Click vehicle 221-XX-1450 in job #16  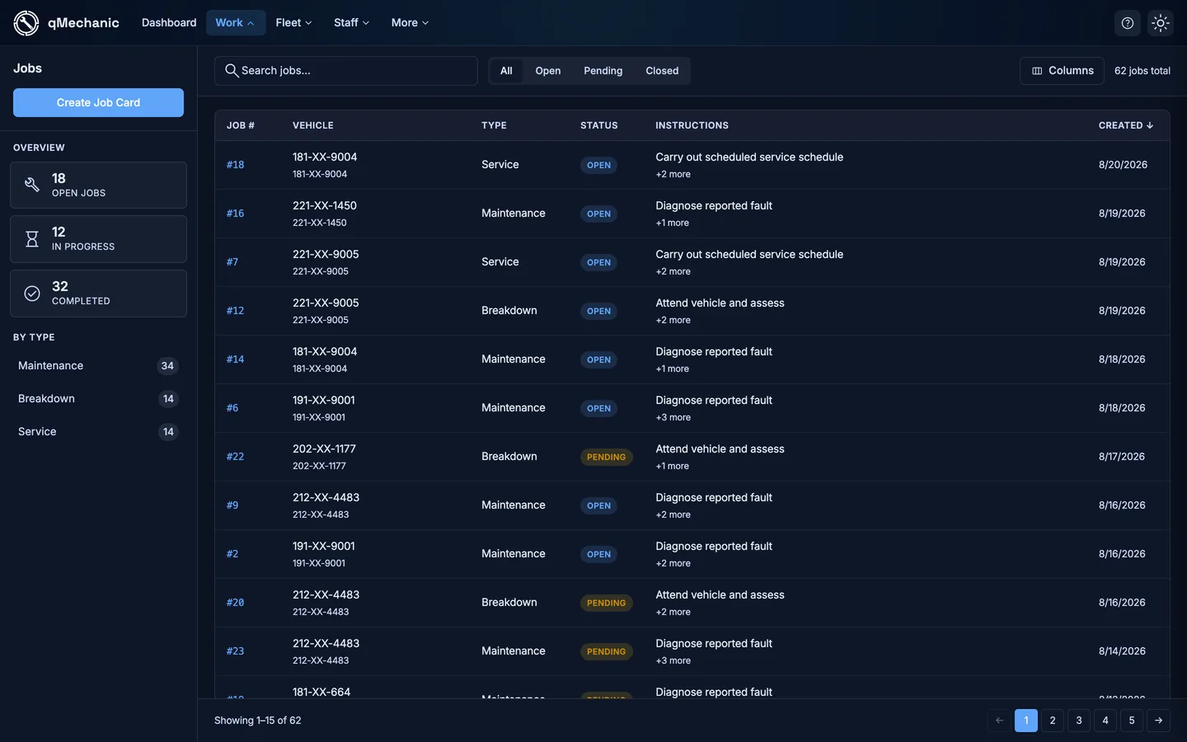point(325,206)
